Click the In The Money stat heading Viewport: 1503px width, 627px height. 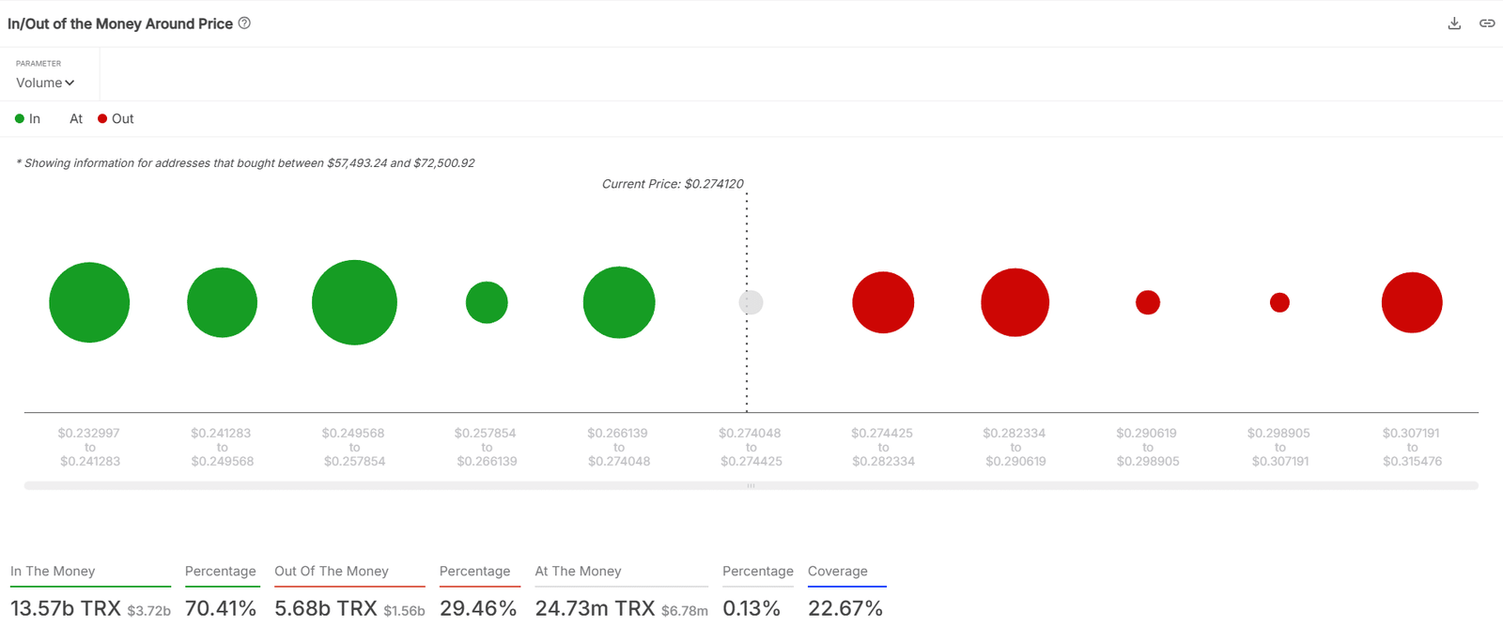(53, 571)
